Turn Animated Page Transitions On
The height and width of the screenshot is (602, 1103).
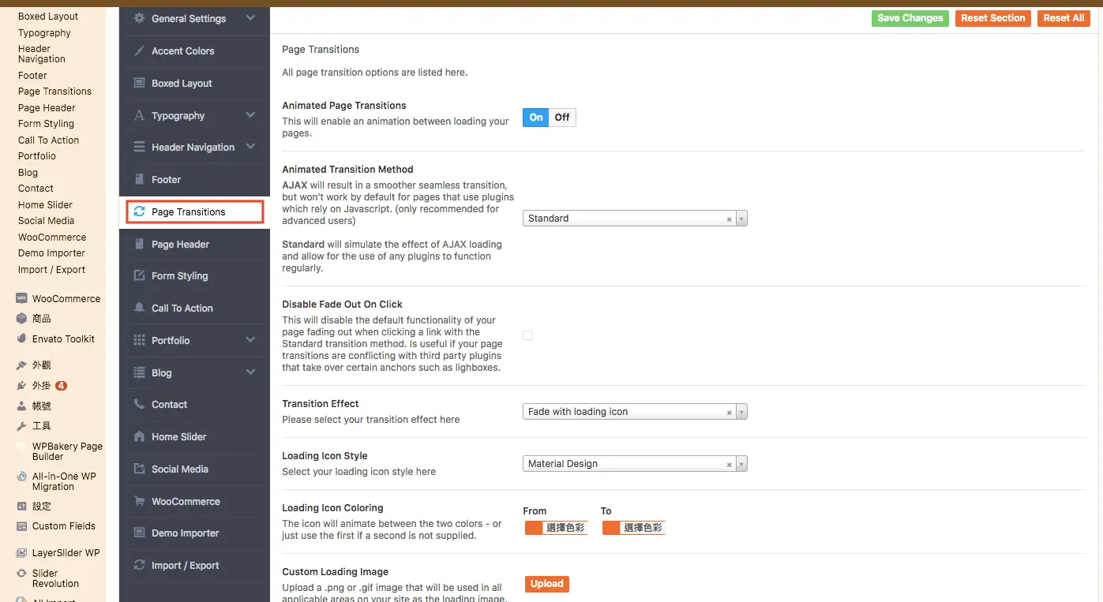[536, 118]
